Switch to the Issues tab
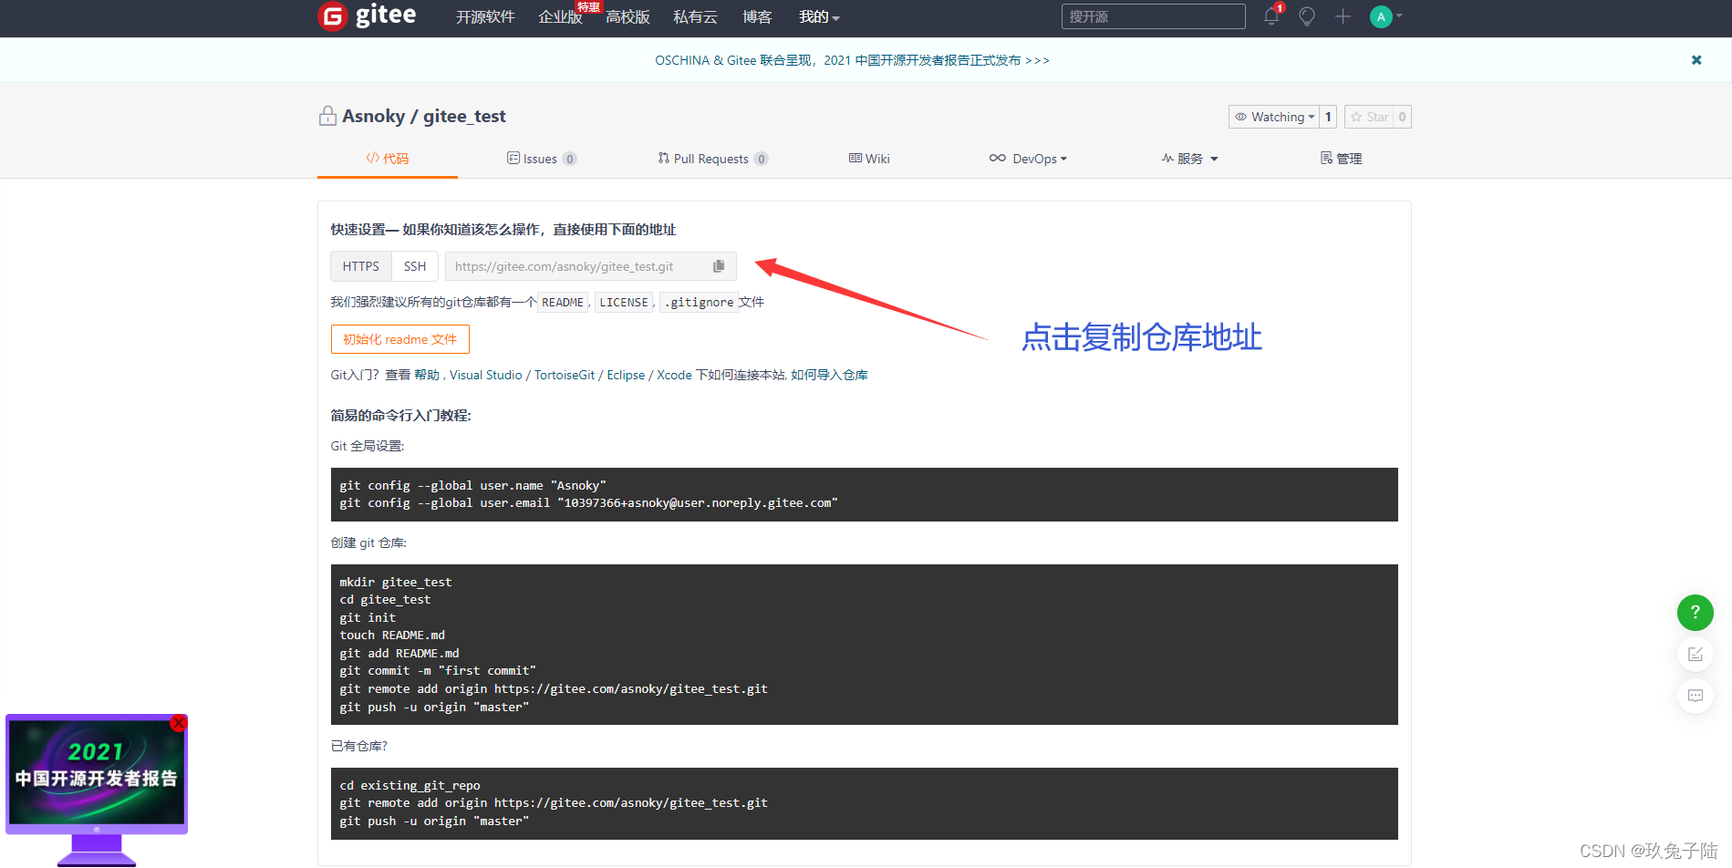 (x=542, y=159)
